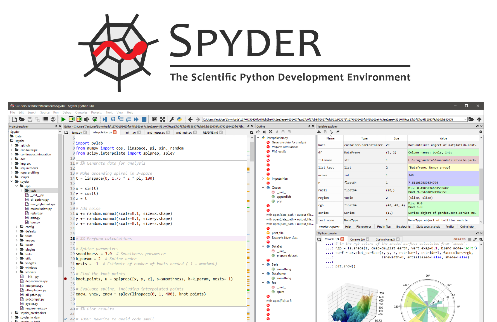497x322 pixels.
Task: Click the New file icon in toolbar
Action: pos(14,119)
